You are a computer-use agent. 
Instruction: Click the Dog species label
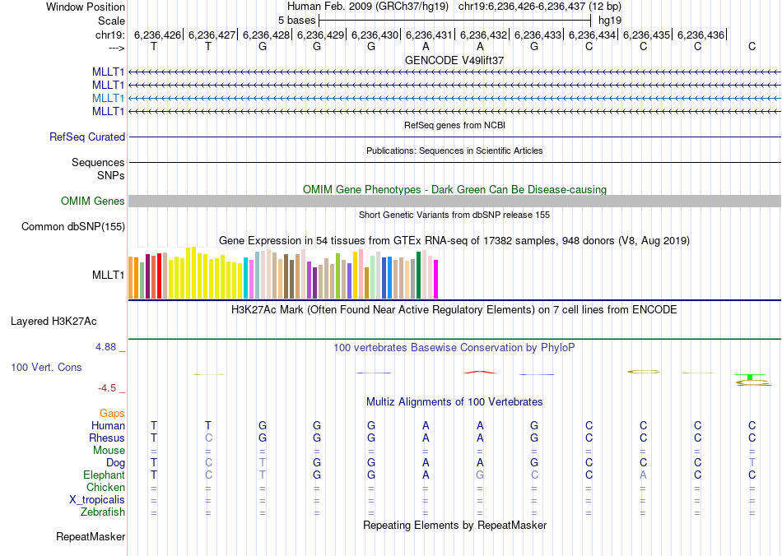coord(115,463)
